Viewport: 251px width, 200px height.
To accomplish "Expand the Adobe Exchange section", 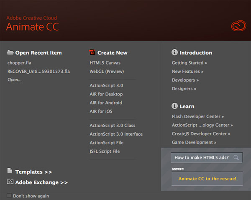I will [x=41, y=182].
